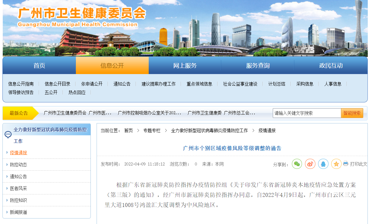Click the speech bubble icon in sidebar header
This screenshot has height=224, width=369.
(8, 134)
